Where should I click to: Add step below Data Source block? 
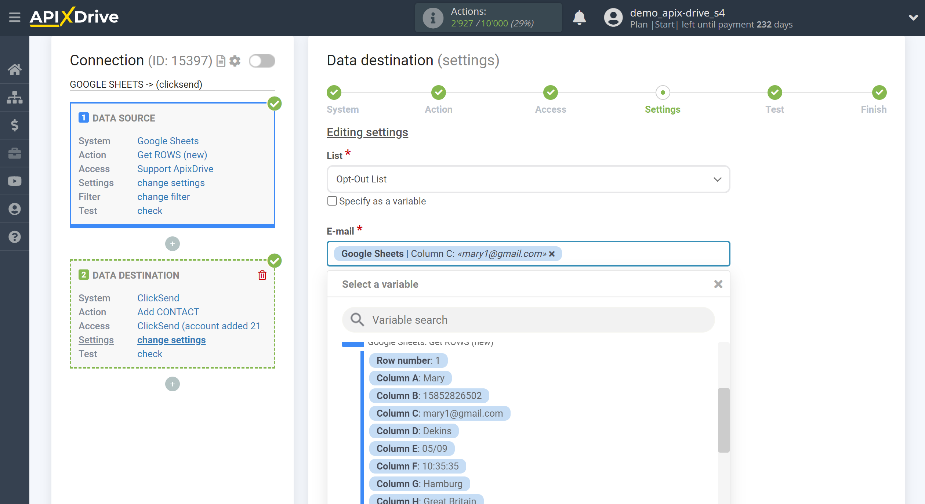point(173,244)
